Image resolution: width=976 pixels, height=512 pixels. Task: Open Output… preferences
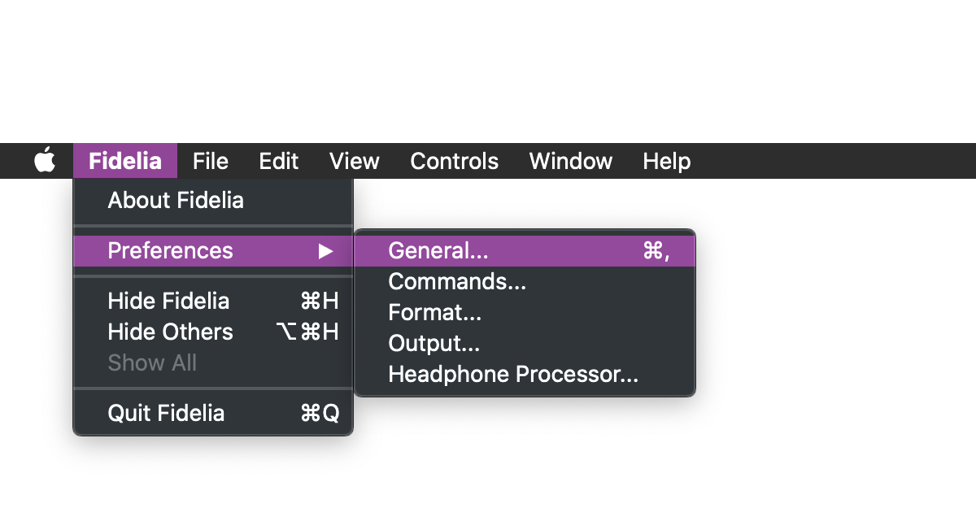click(434, 344)
